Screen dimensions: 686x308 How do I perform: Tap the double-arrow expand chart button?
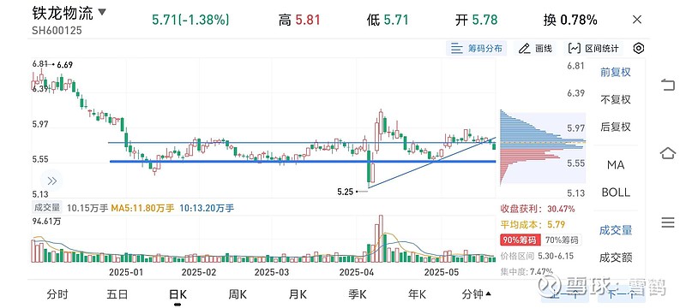[x=51, y=181]
